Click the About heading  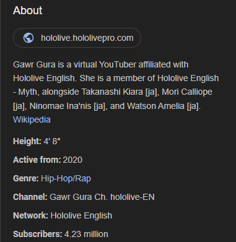(28, 11)
